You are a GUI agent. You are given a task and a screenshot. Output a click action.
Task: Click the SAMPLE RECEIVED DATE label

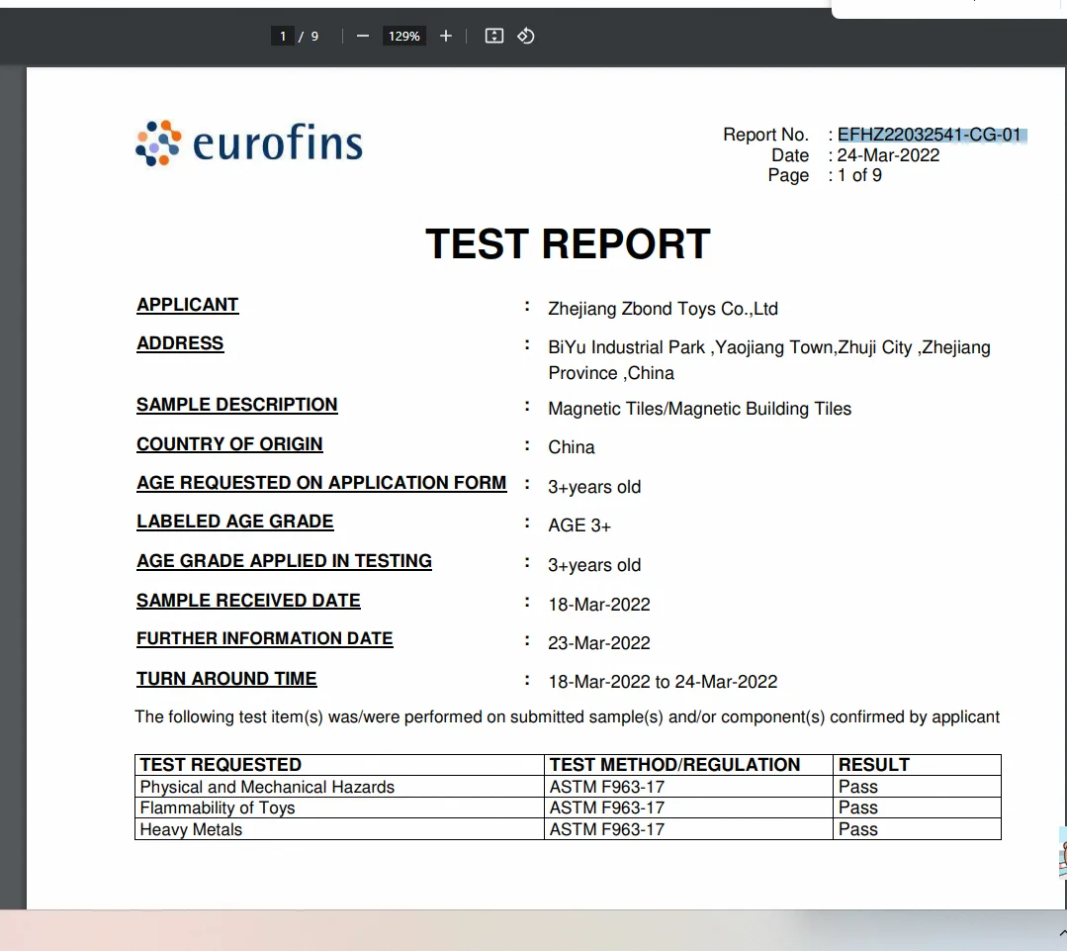[248, 601]
